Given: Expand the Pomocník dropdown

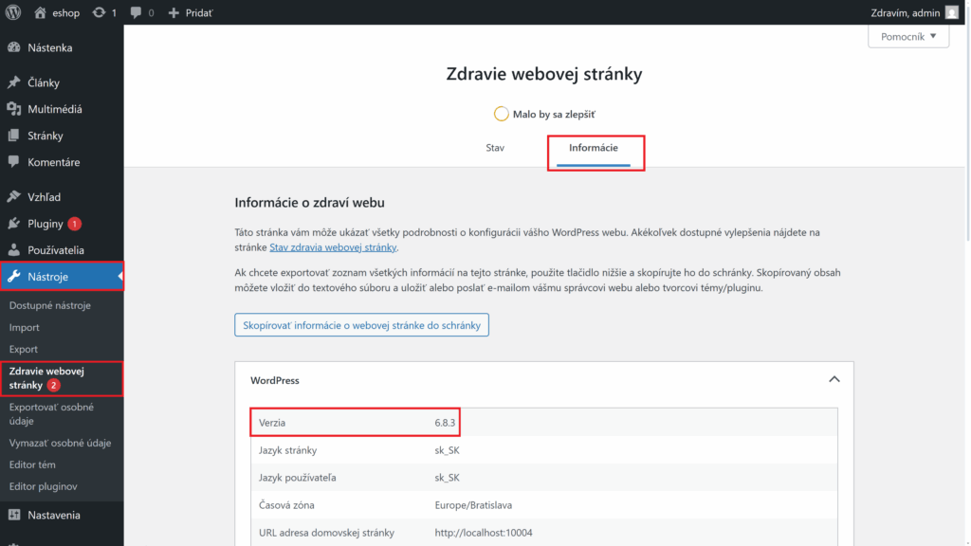Looking at the screenshot, I should (907, 35).
